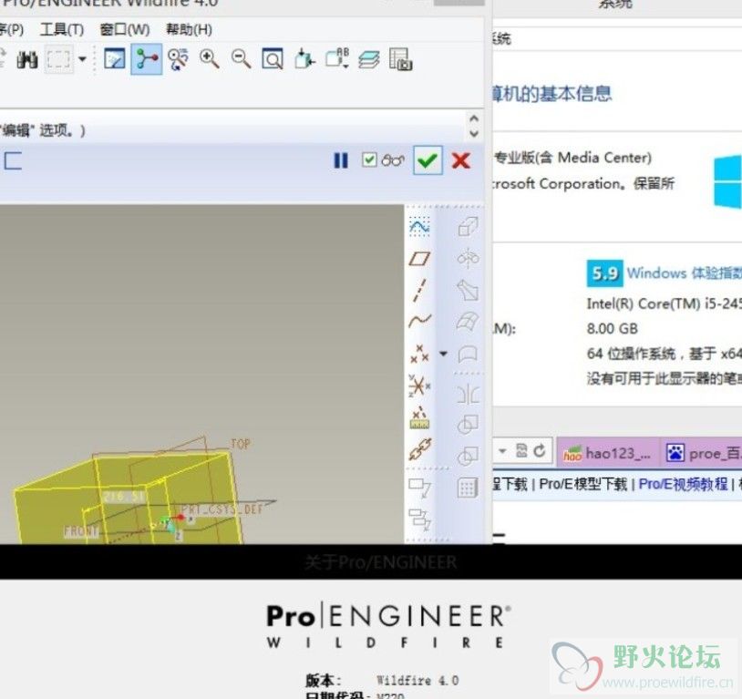Click the chain-link Reference tool icon
Image resolution: width=742 pixels, height=699 pixels.
(x=420, y=449)
